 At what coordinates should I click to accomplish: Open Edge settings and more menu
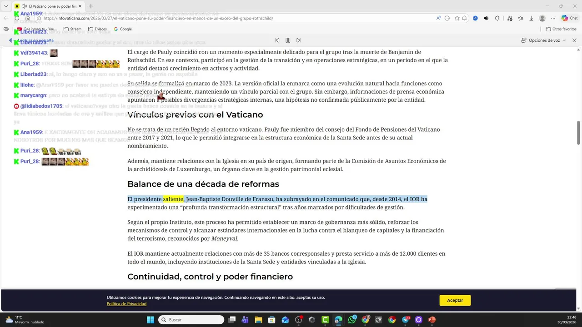[553, 18]
